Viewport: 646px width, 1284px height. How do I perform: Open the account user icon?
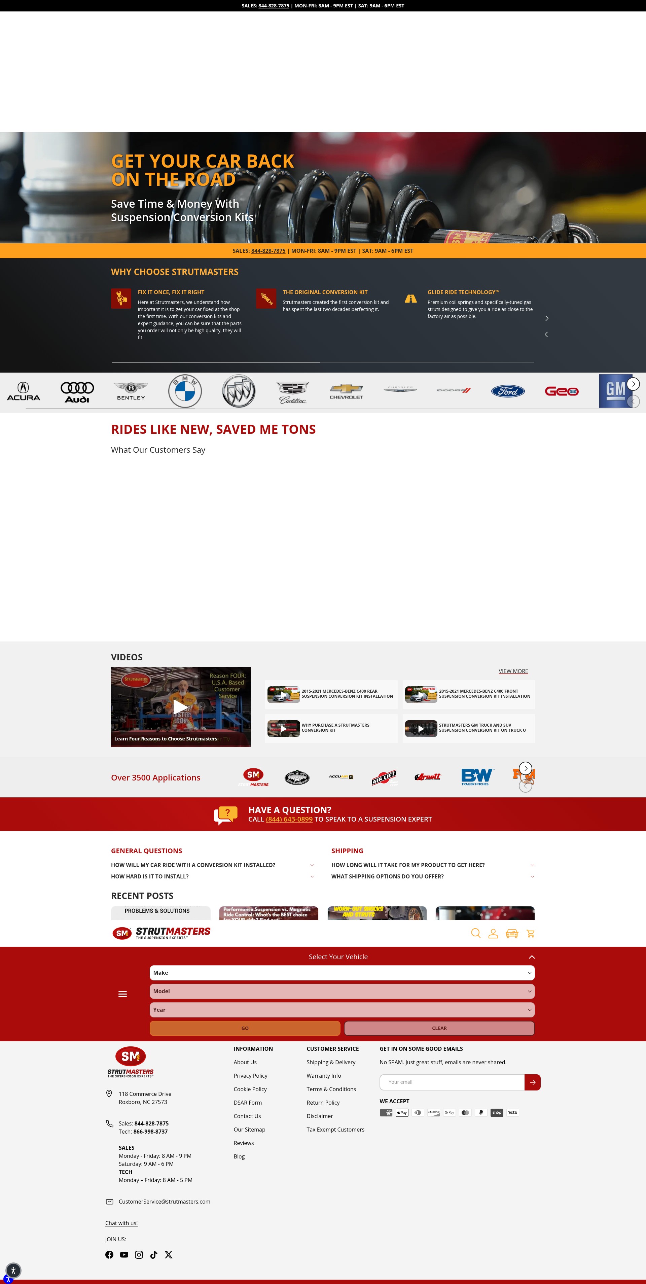(x=493, y=934)
